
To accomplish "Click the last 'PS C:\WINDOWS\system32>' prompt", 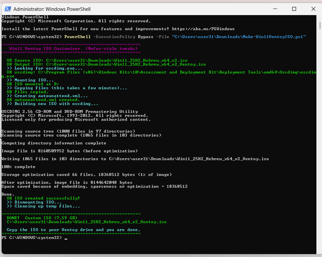I will click(x=31, y=237).
